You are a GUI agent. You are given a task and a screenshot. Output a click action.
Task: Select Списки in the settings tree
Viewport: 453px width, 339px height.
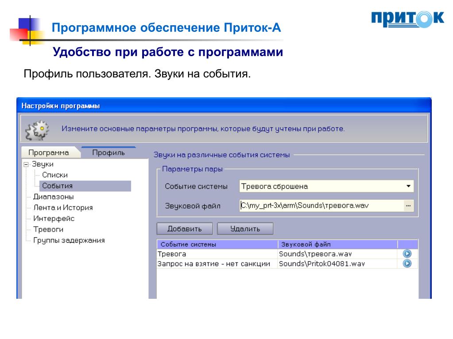click(55, 175)
